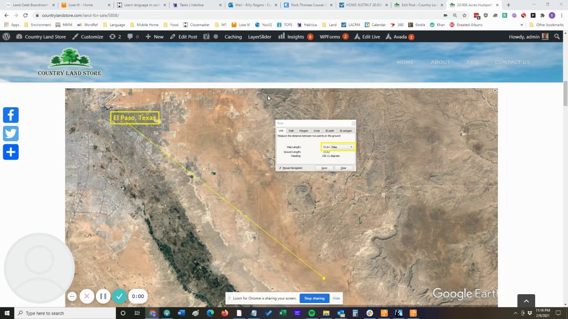This screenshot has height=319, width=568.
Task: Open the Clozemaster bookmark
Action: point(196,25)
